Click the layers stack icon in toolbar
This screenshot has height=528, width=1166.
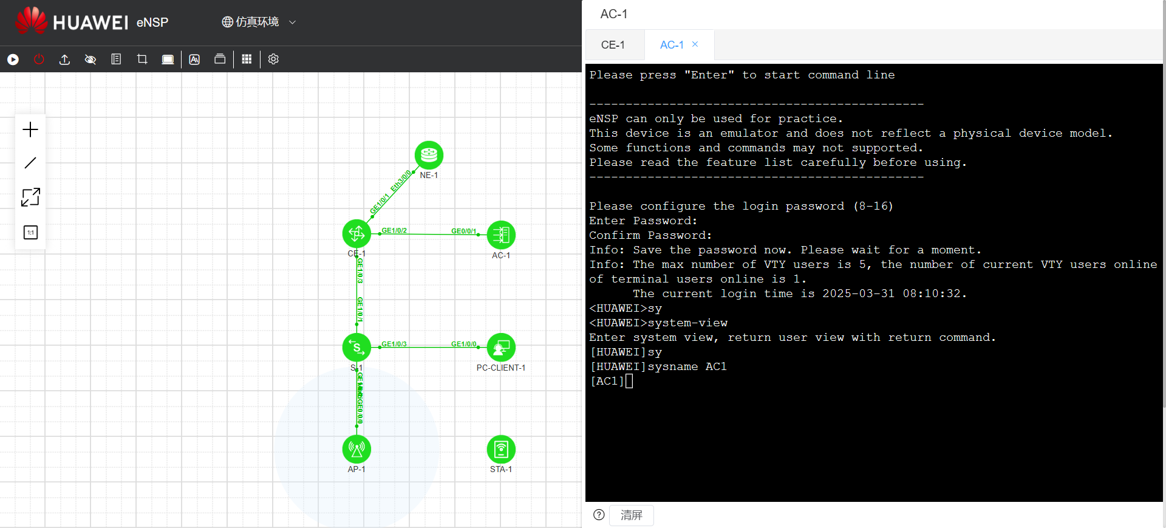pyautogui.click(x=220, y=59)
